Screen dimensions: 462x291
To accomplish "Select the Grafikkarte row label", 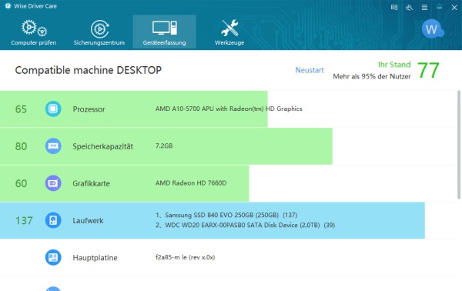I will click(x=91, y=183).
